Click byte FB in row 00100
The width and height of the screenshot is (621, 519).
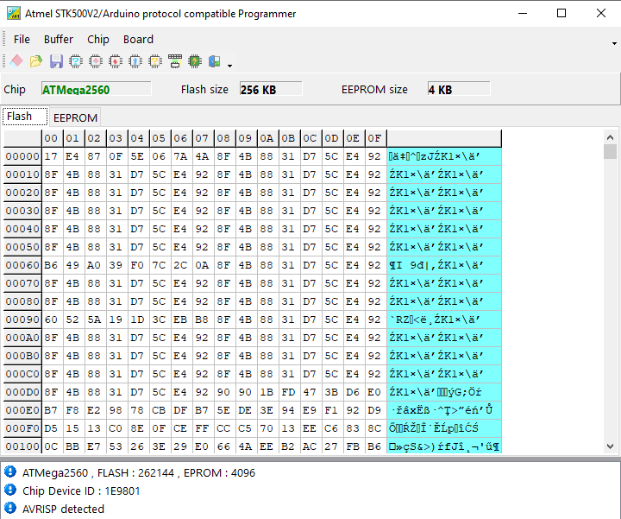(354, 446)
